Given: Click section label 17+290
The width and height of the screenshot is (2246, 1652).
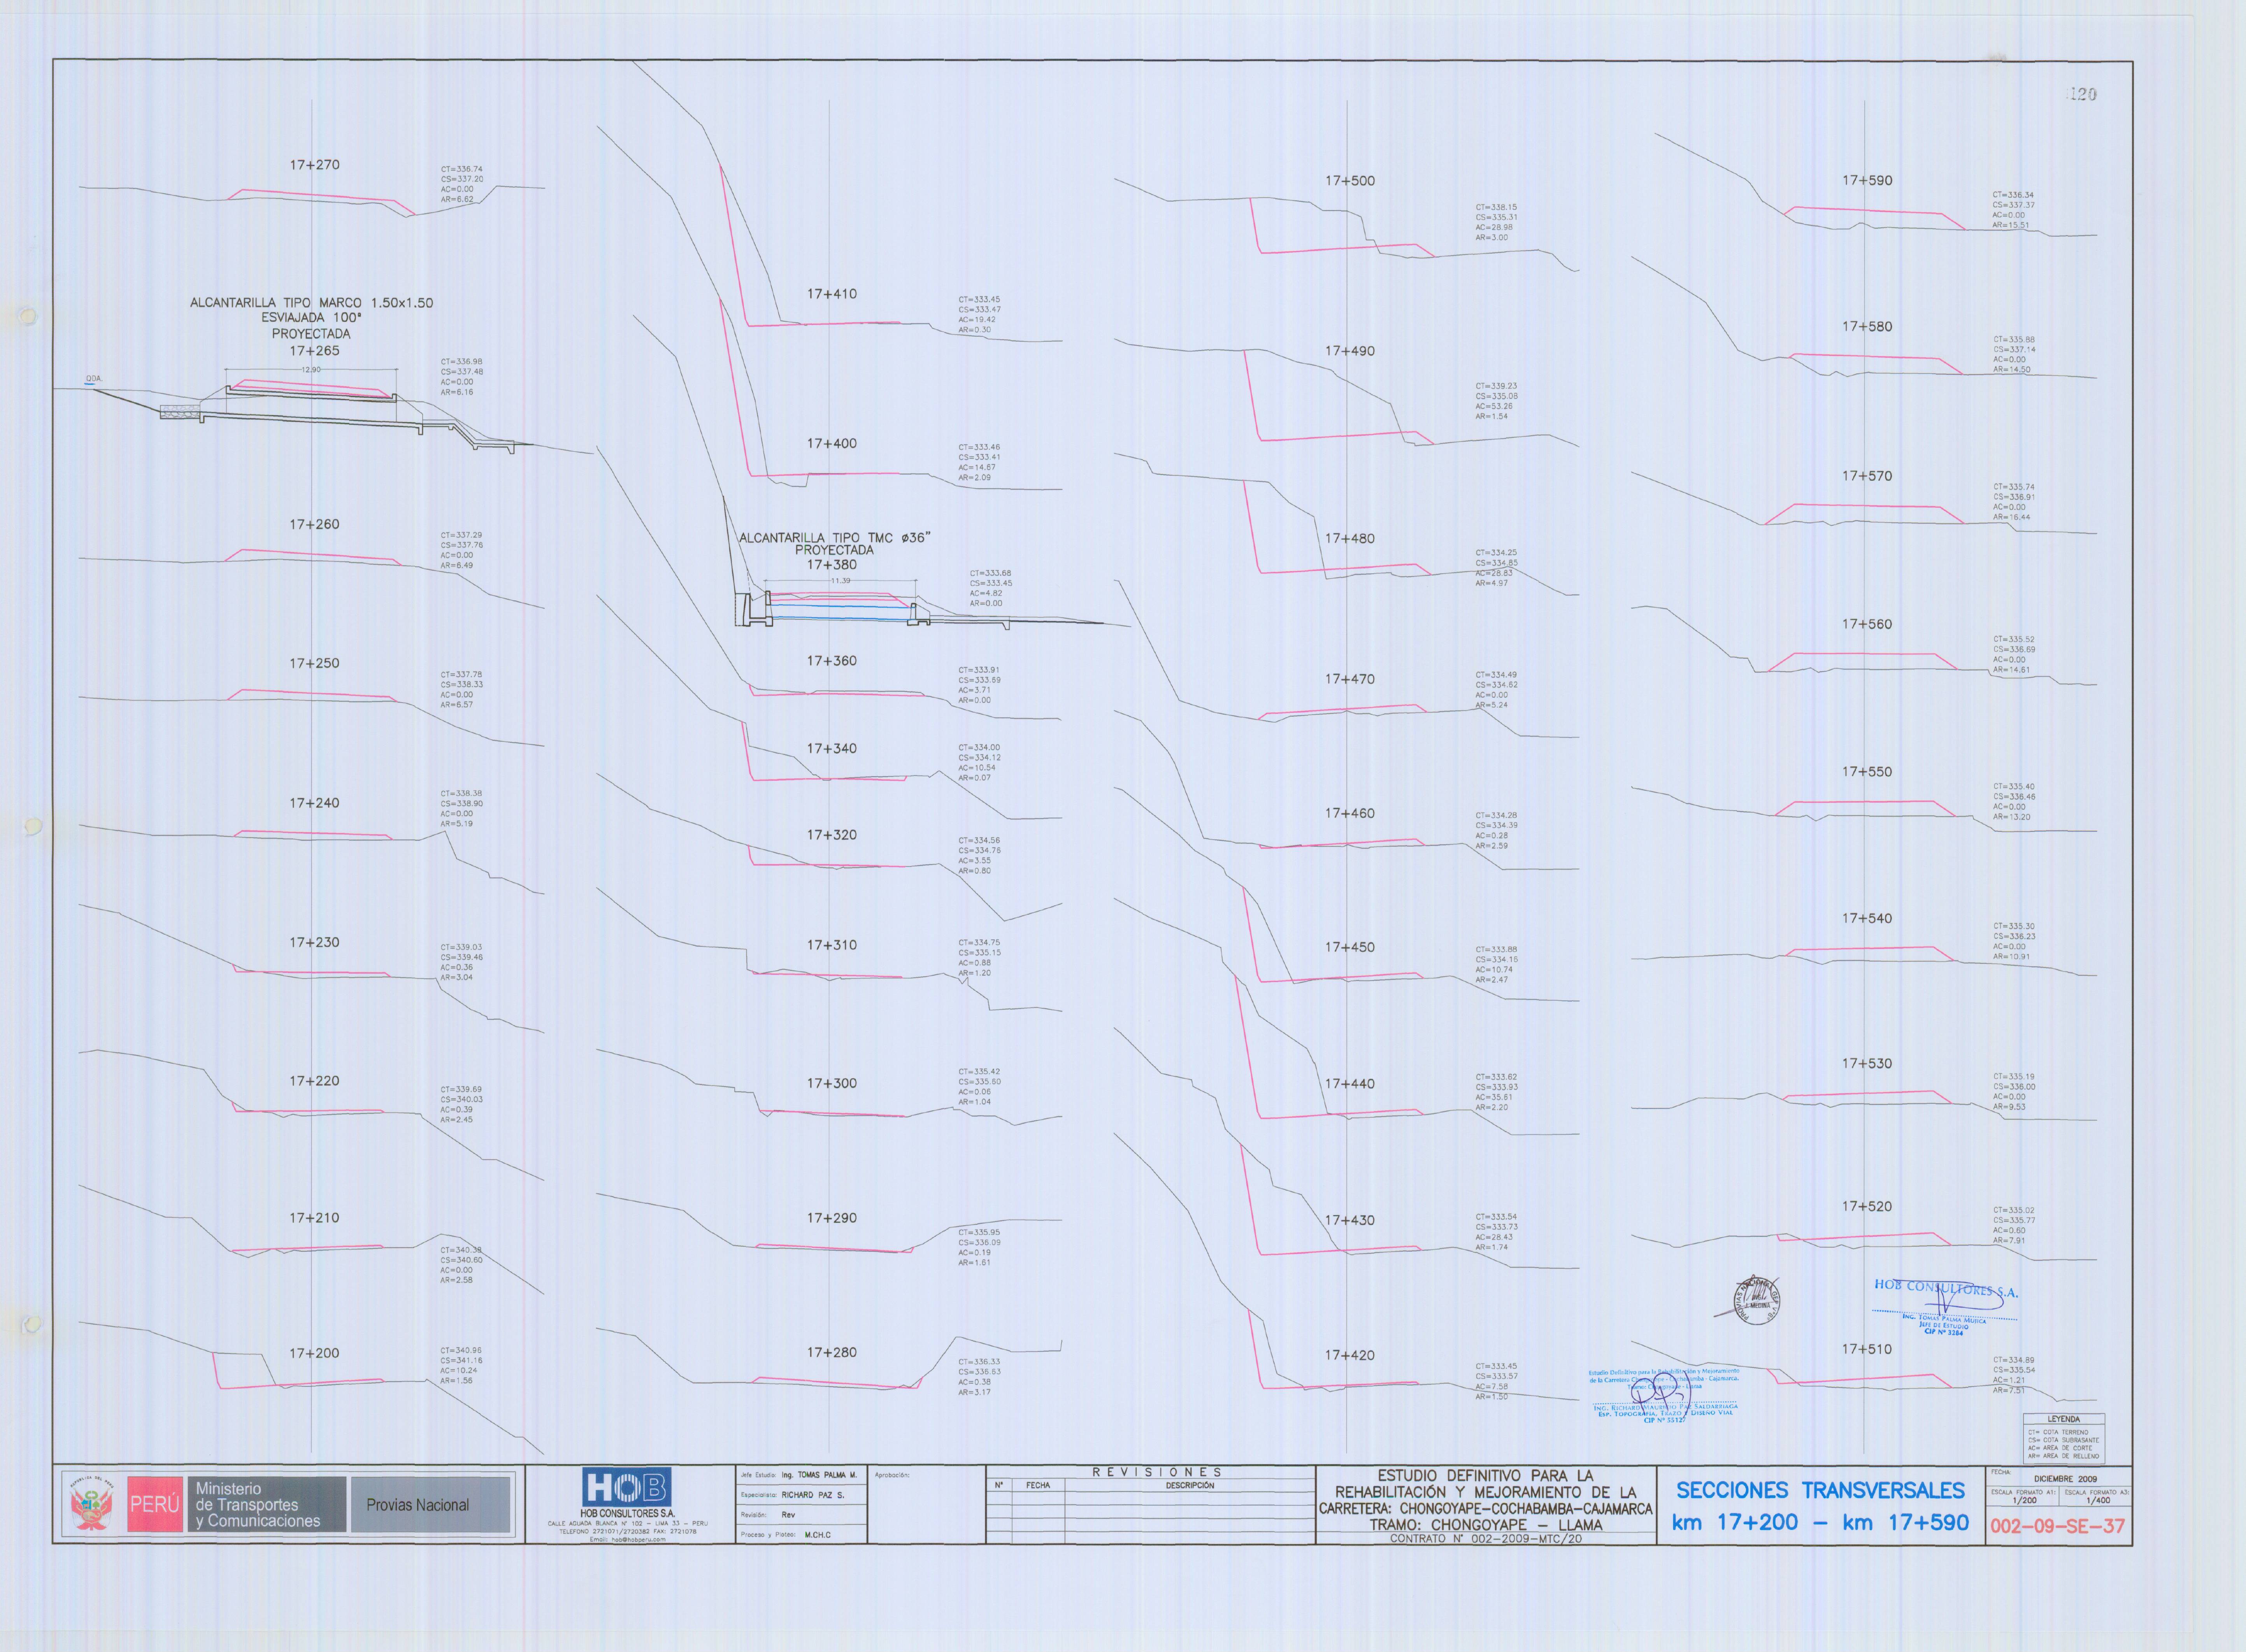Looking at the screenshot, I should click(832, 1219).
